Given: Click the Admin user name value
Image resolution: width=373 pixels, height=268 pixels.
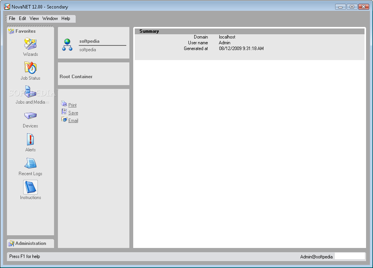Looking at the screenshot, I should [224, 43].
